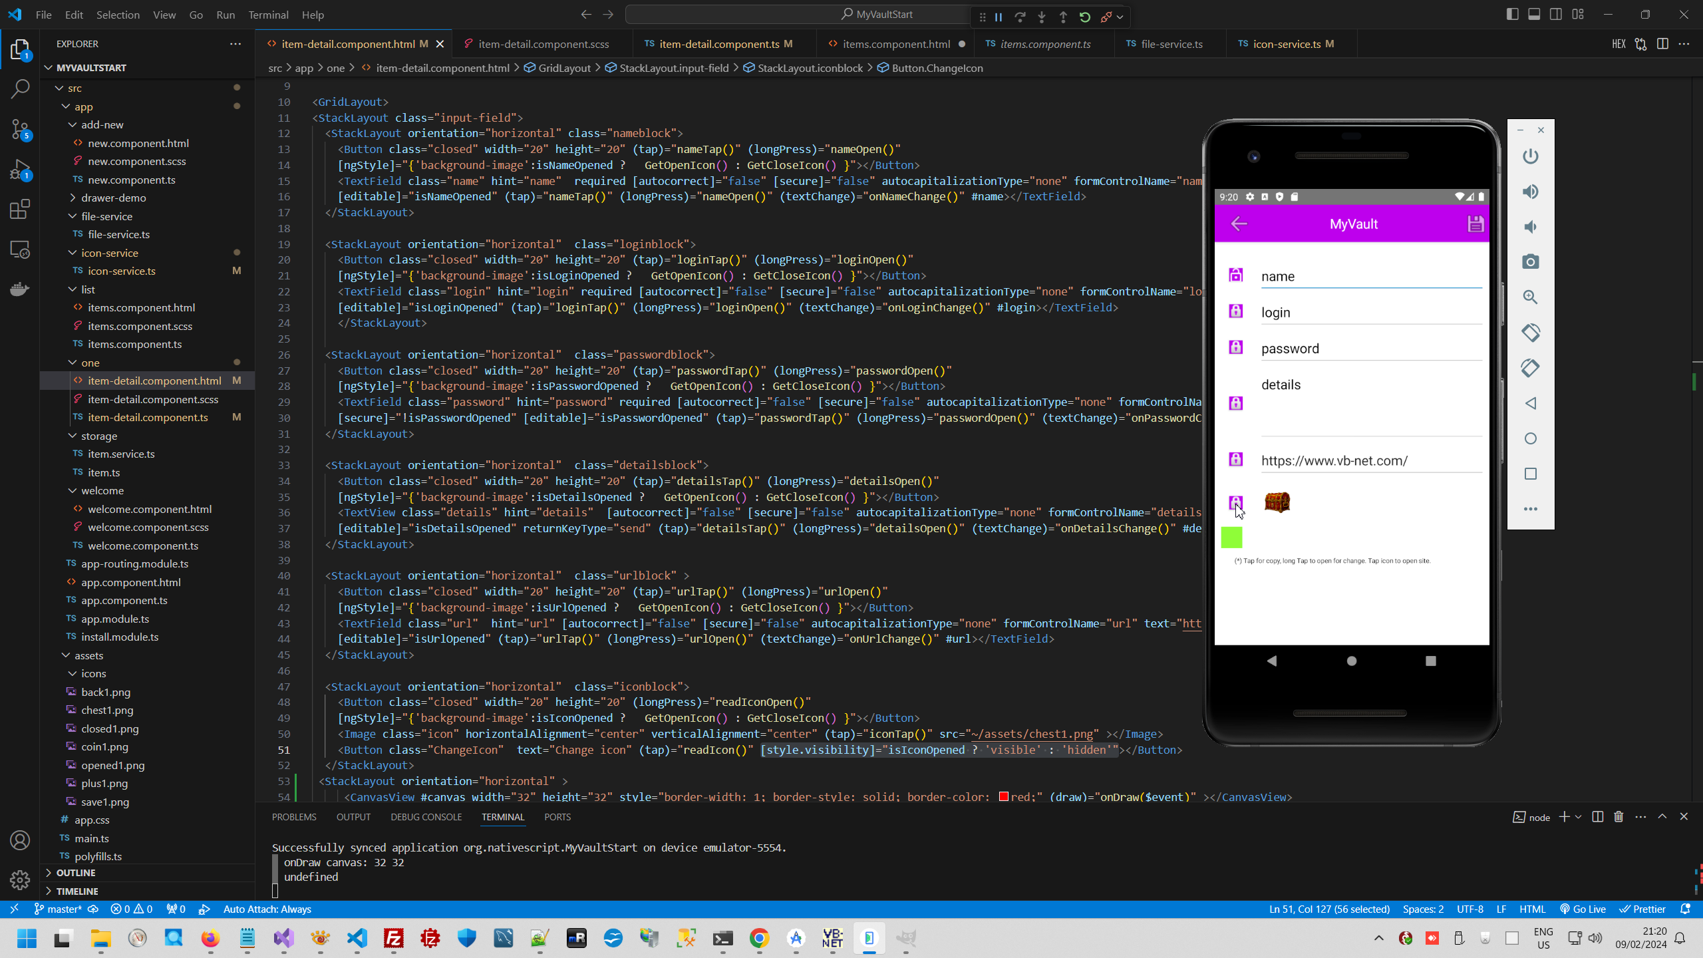This screenshot has width=1703, height=958.
Task: Select the Extensions icon in activity bar
Action: tap(20, 209)
